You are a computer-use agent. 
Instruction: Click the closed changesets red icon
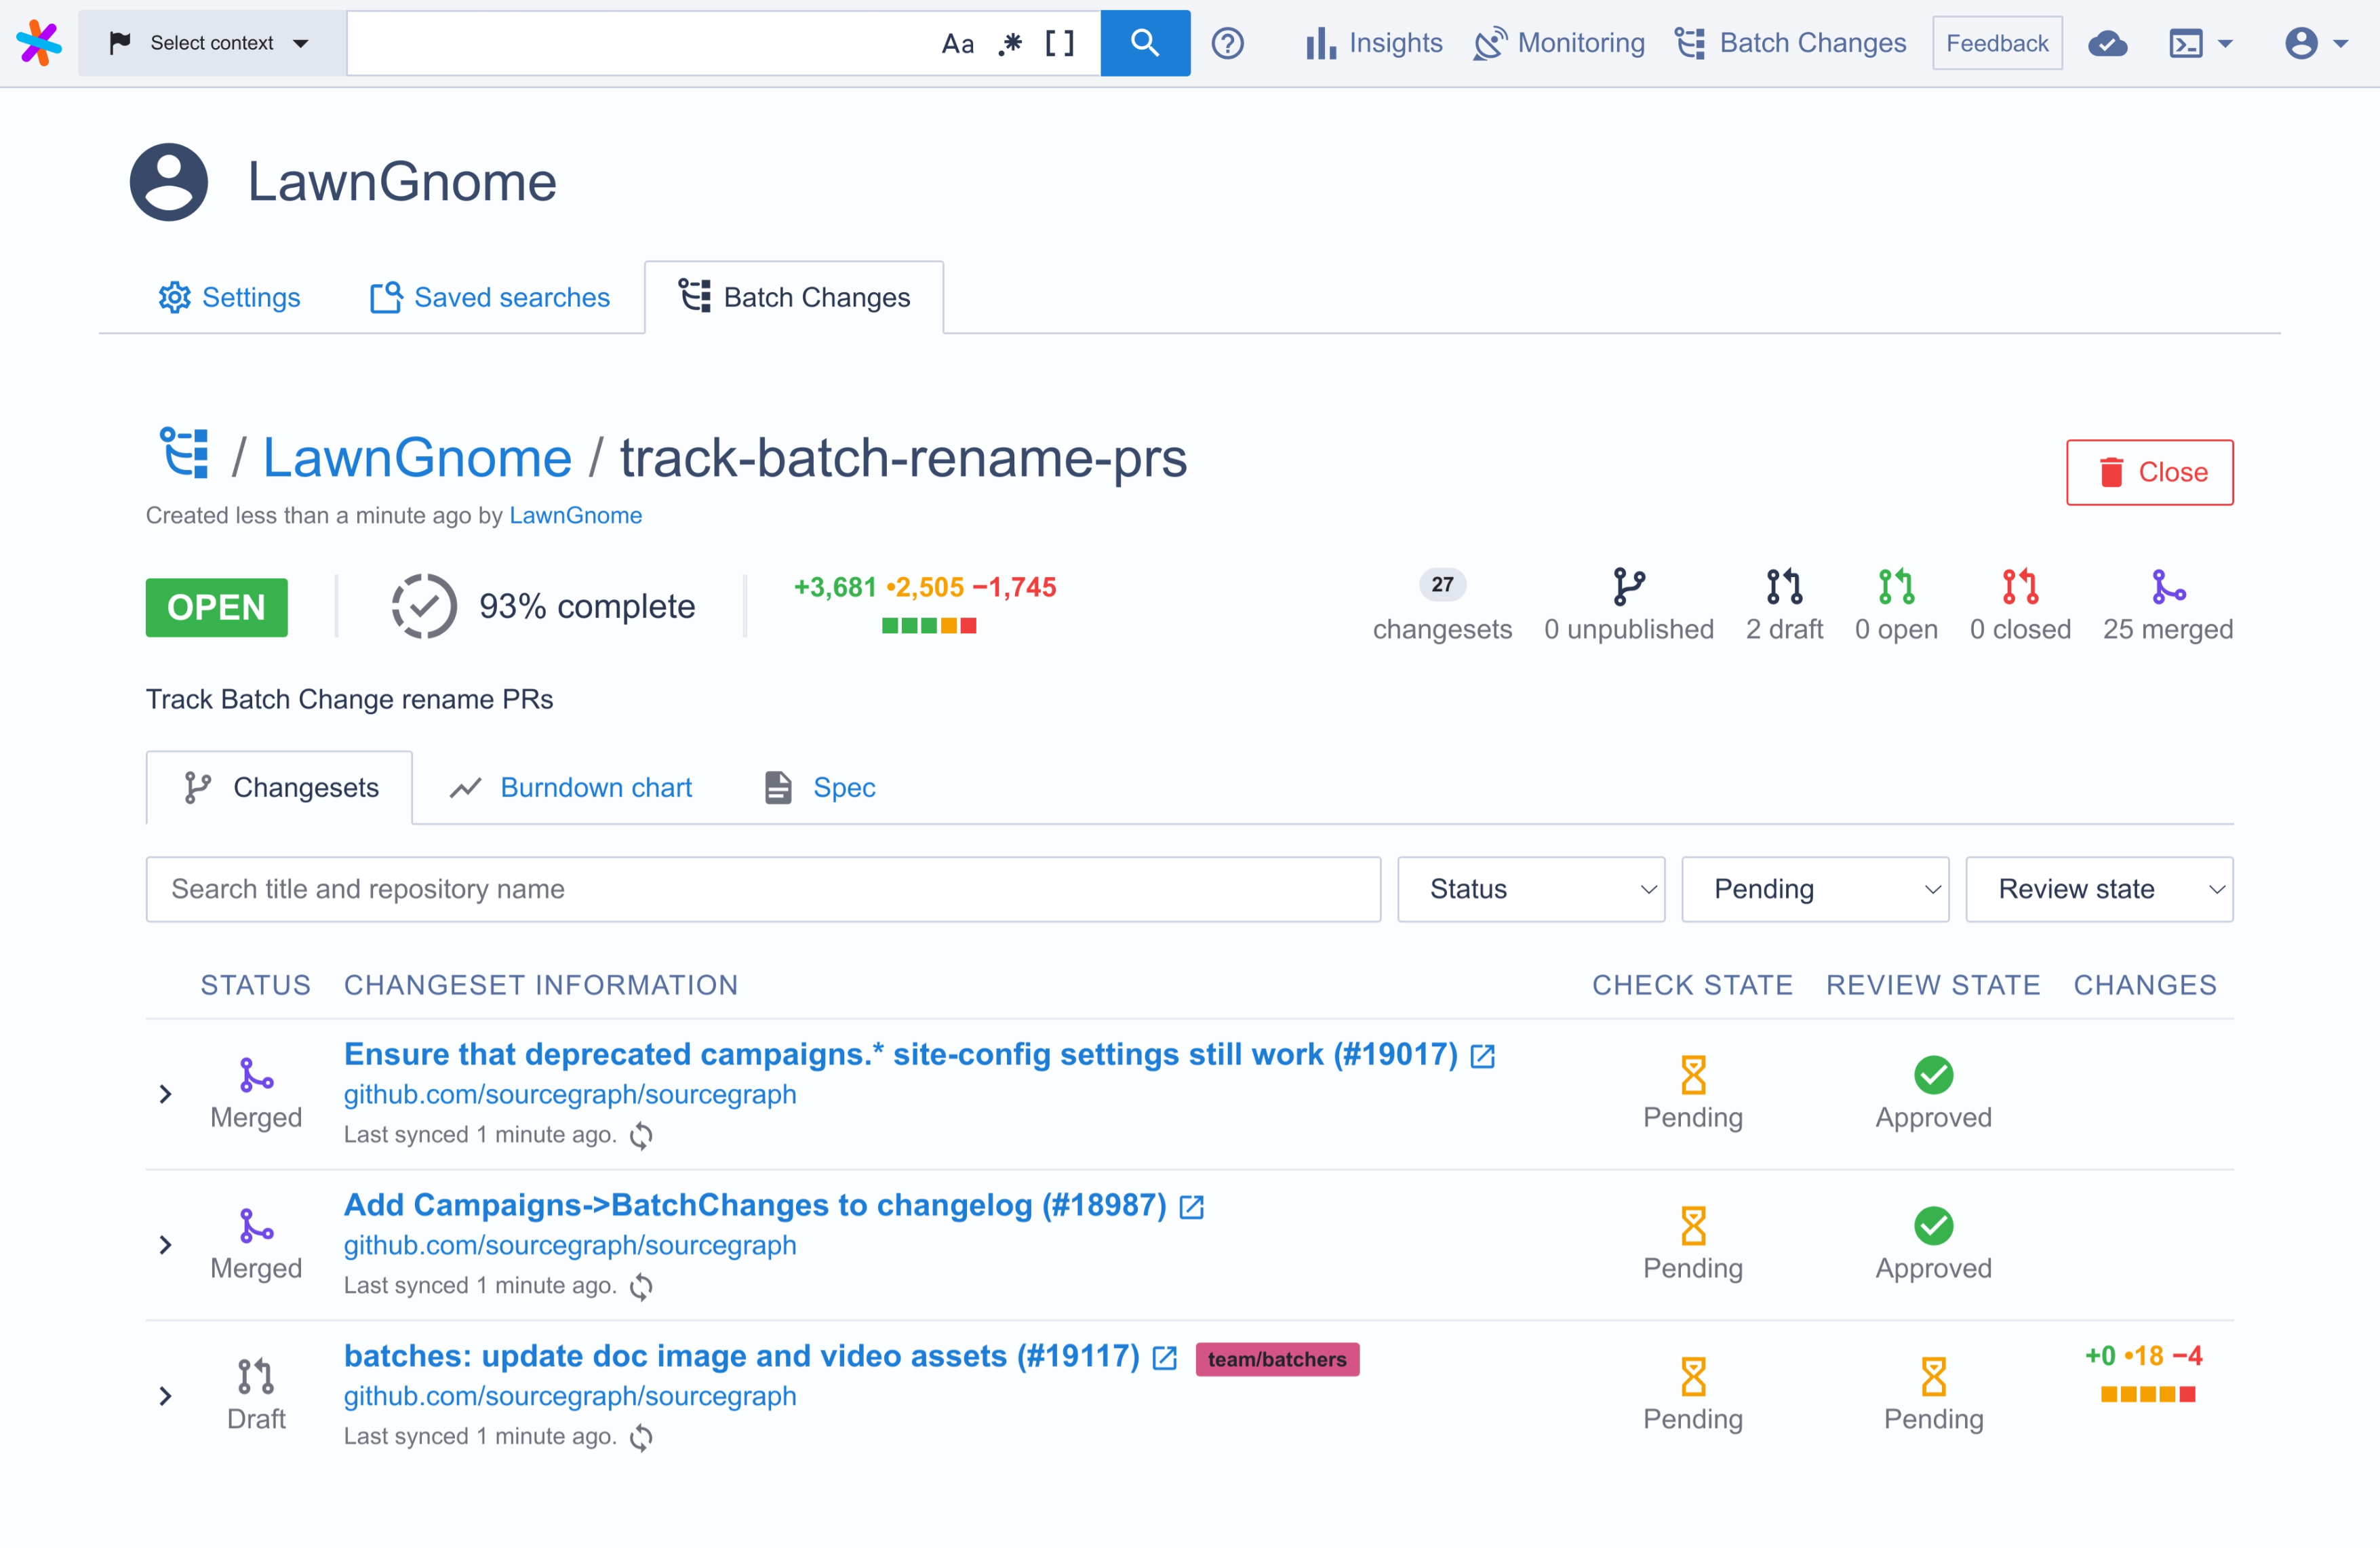[x=2020, y=586]
